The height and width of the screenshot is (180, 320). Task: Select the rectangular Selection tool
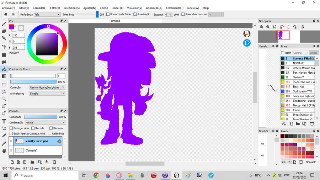click(4, 85)
